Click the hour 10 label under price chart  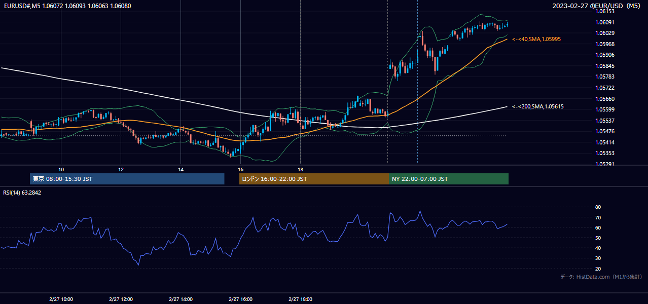click(61, 169)
